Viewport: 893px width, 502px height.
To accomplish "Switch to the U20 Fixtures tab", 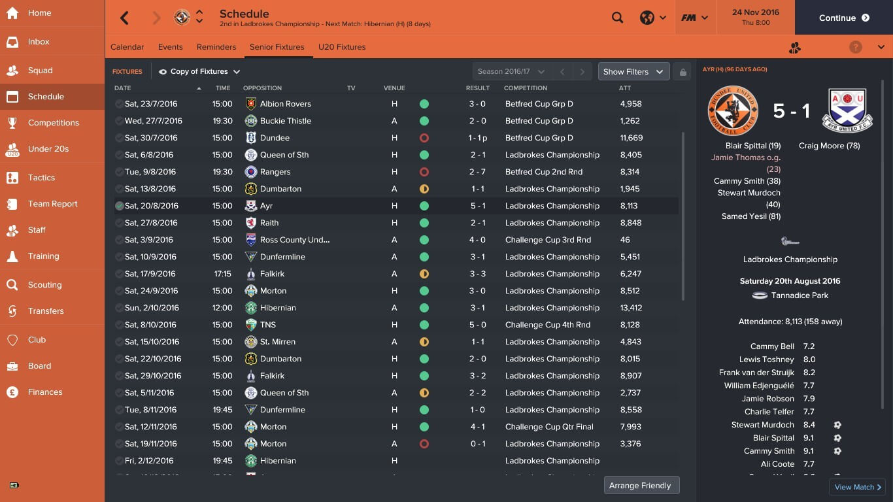I will click(x=342, y=47).
